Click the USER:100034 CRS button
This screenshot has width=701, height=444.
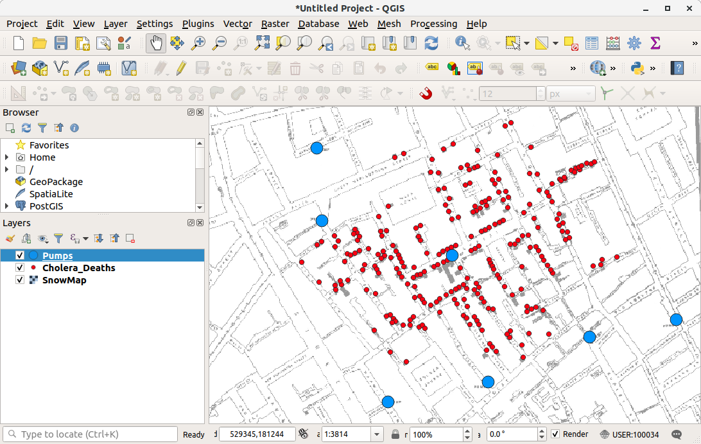click(630, 434)
